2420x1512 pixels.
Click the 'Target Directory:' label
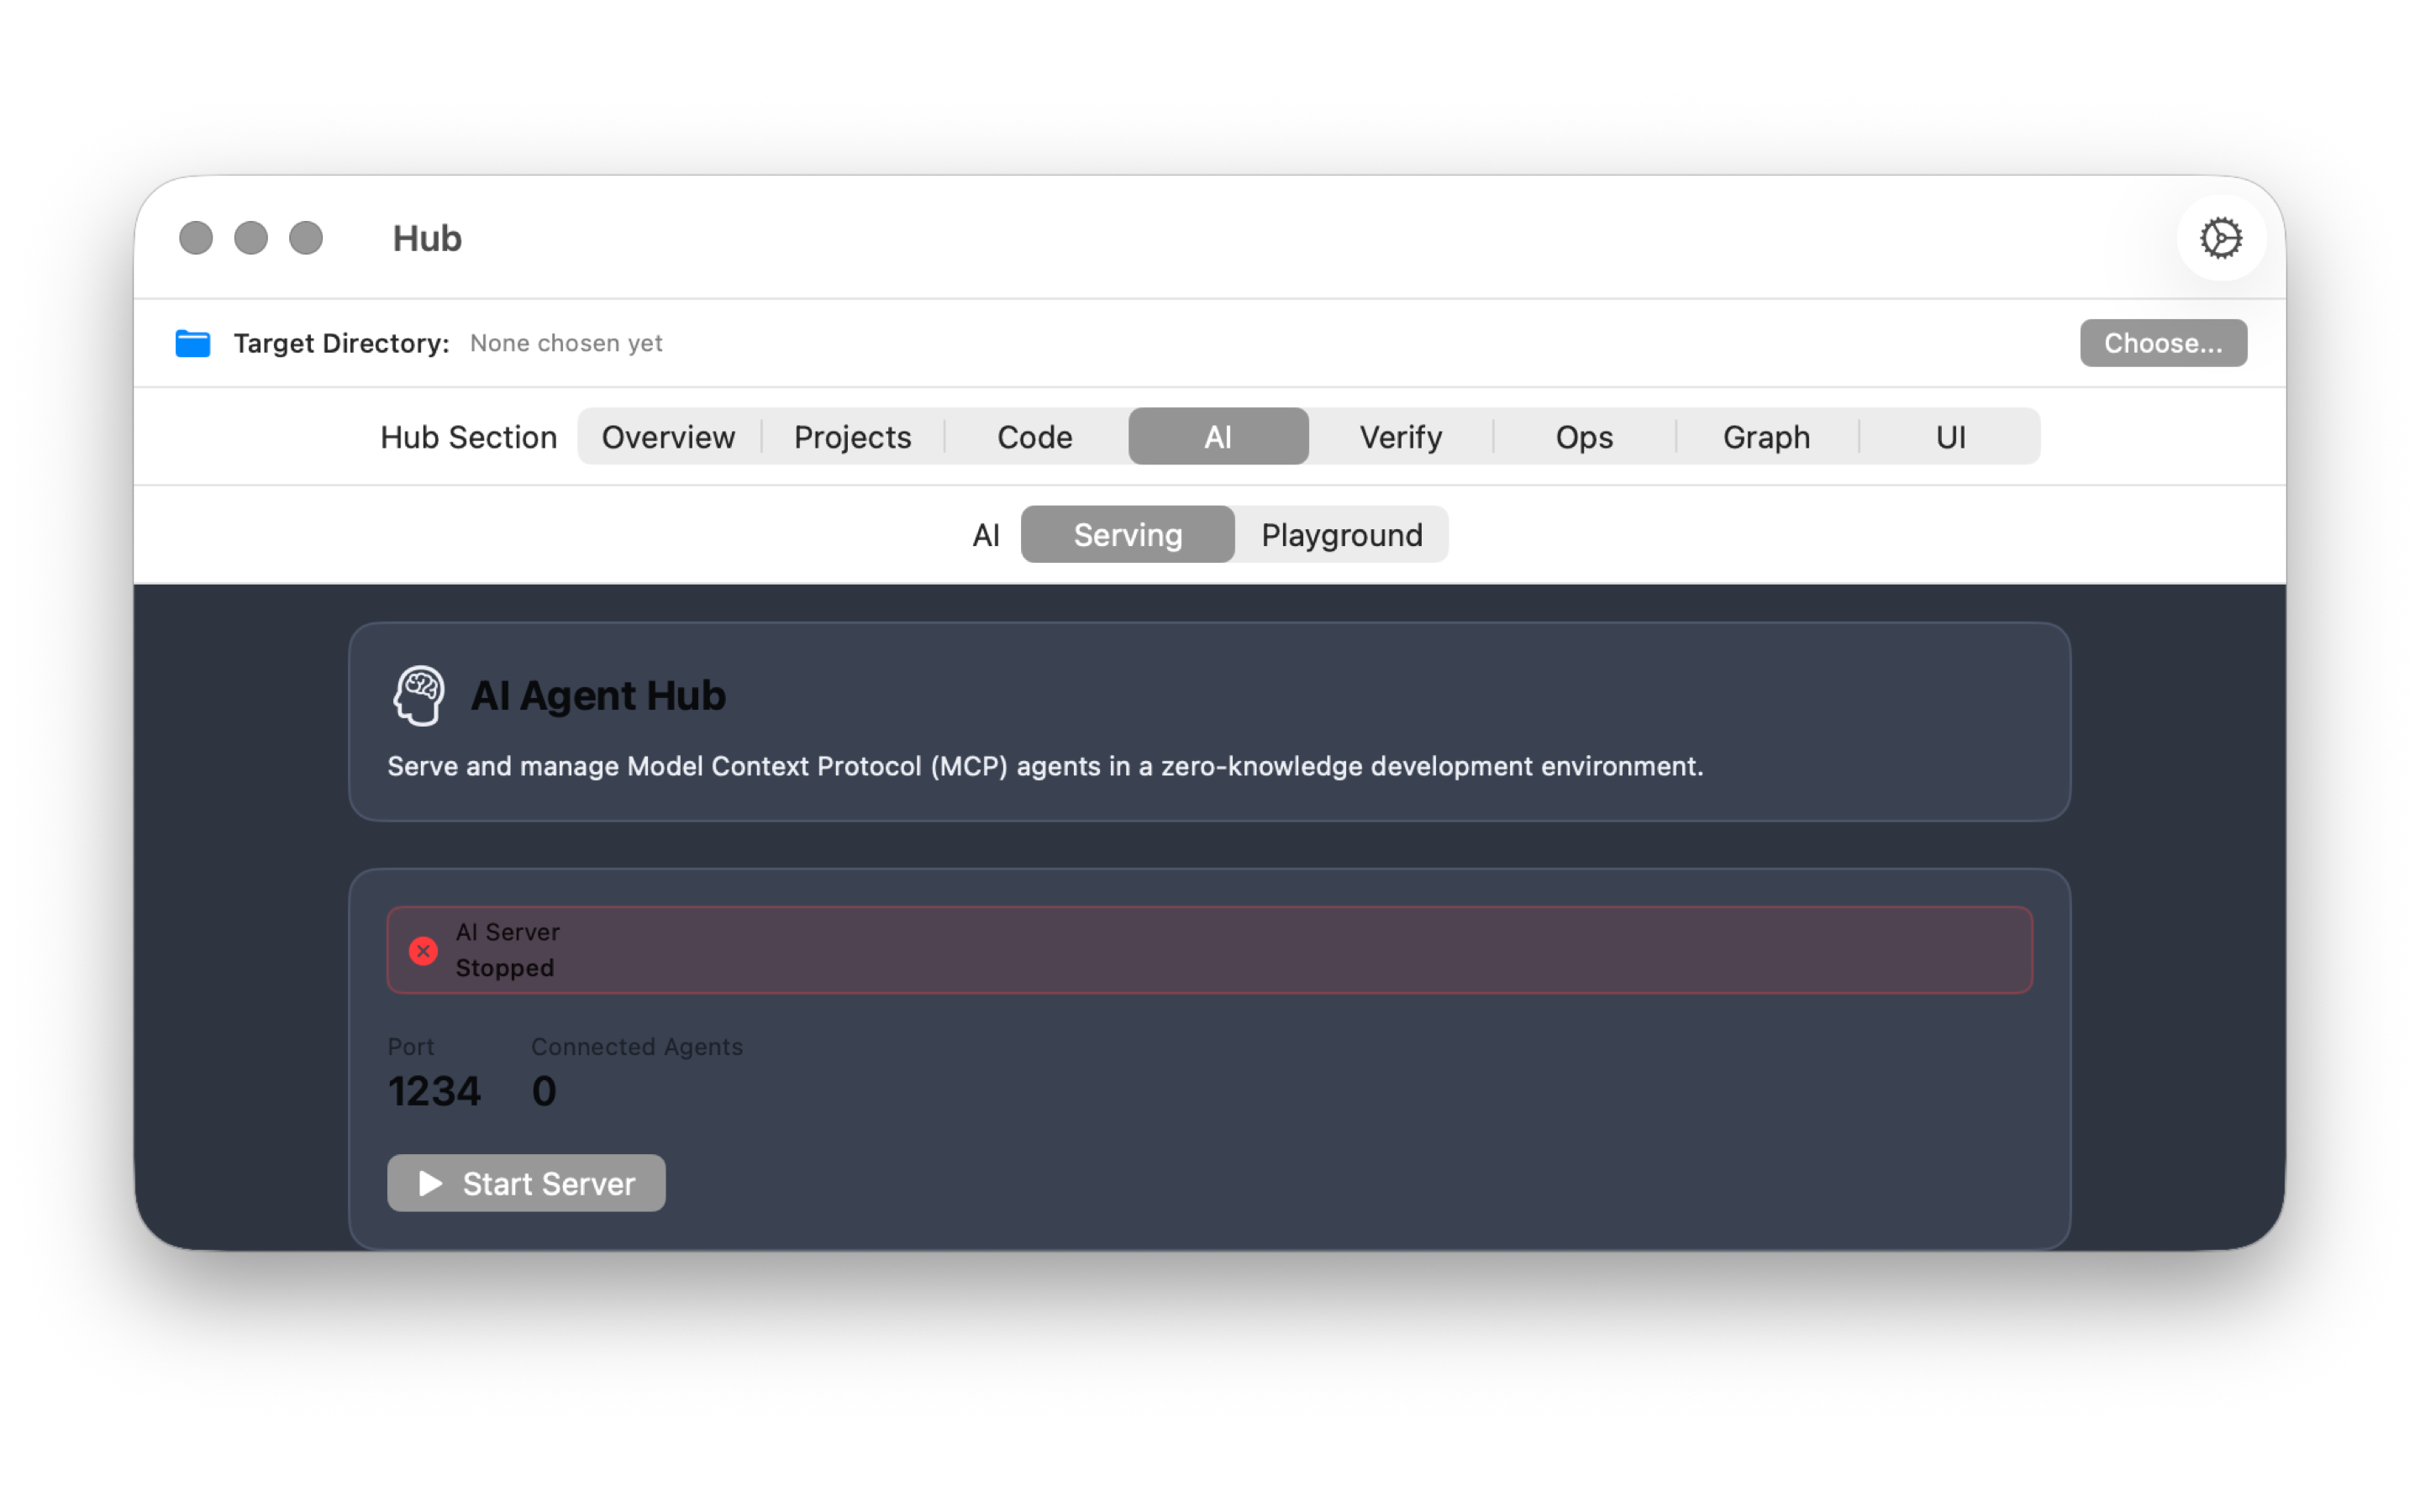pos(341,343)
